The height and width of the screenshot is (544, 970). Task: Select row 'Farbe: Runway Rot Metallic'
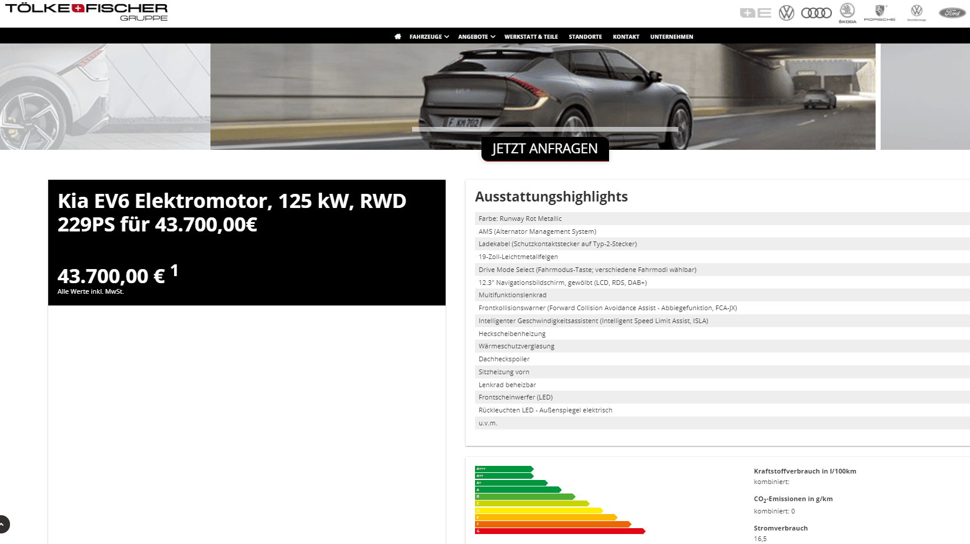tap(722, 219)
